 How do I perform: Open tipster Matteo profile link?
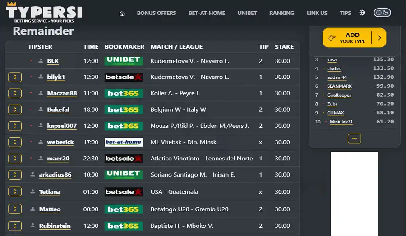pyautogui.click(x=50, y=209)
